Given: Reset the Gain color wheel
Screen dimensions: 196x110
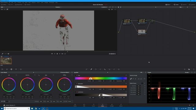Looking at the screenshot, I should tap(53, 75).
